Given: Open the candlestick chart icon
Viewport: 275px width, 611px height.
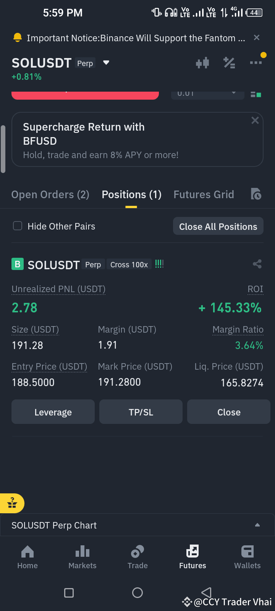Looking at the screenshot, I should point(202,63).
